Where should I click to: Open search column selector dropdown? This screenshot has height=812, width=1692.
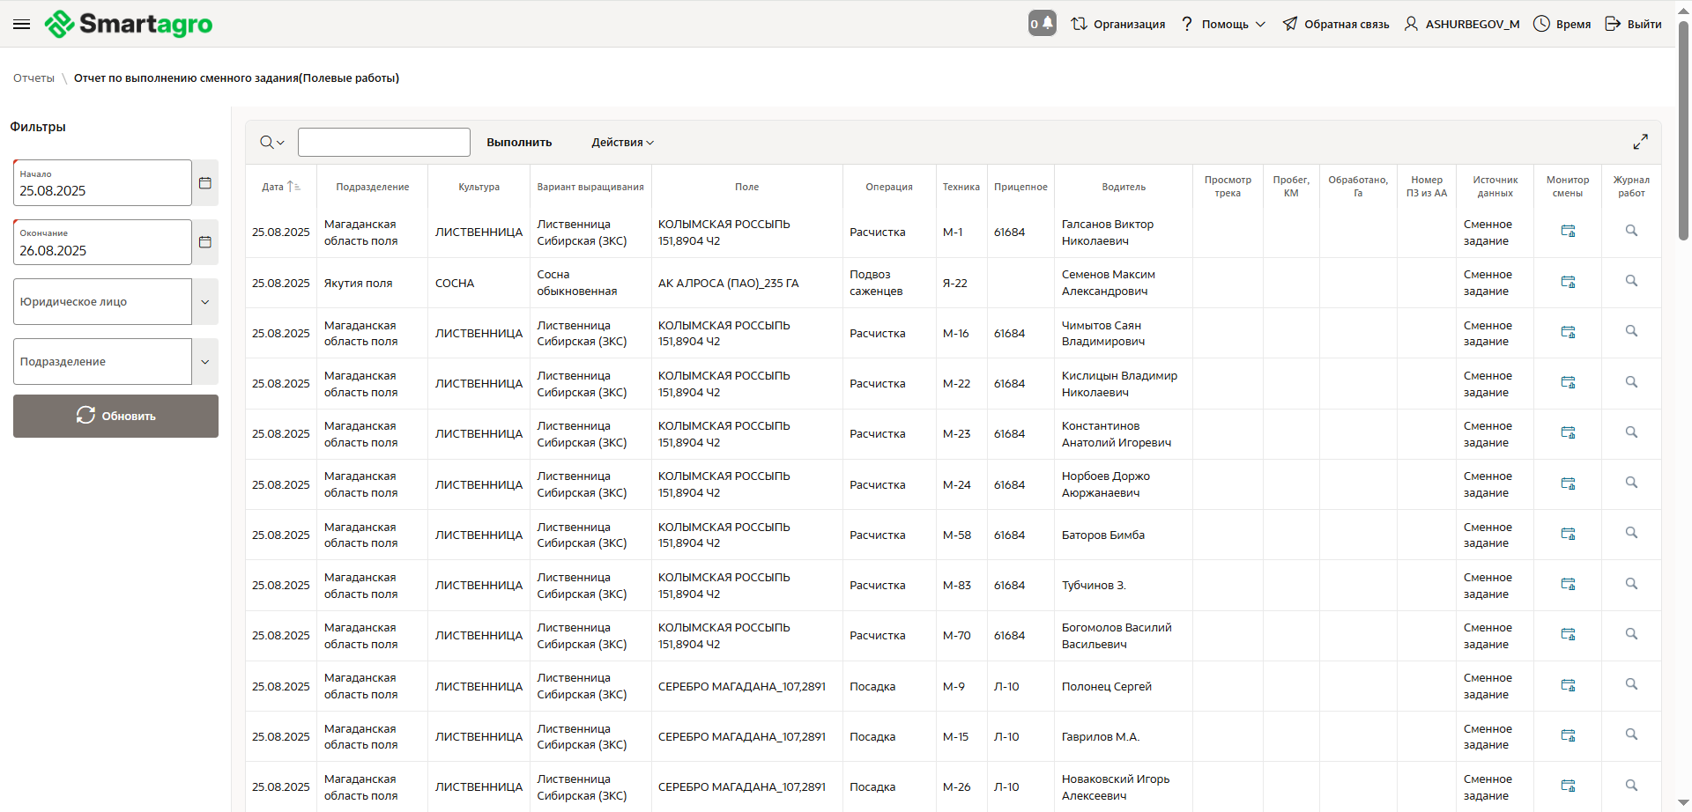click(272, 143)
